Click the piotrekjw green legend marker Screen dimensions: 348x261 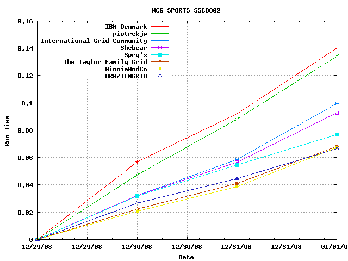tap(159, 34)
